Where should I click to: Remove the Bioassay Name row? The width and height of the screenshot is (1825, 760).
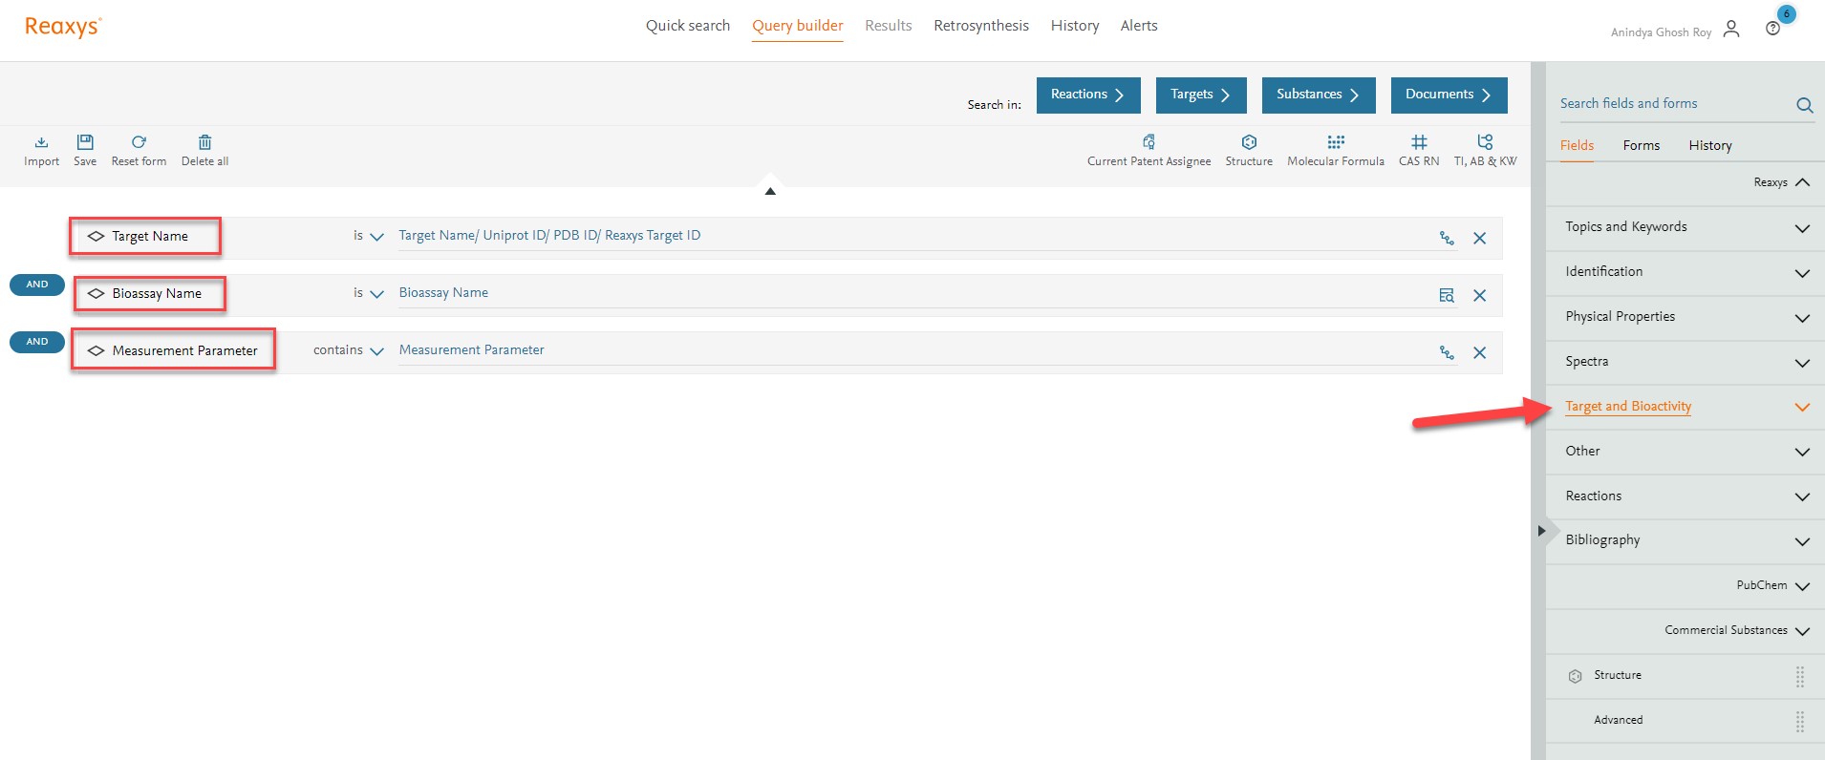coord(1479,296)
